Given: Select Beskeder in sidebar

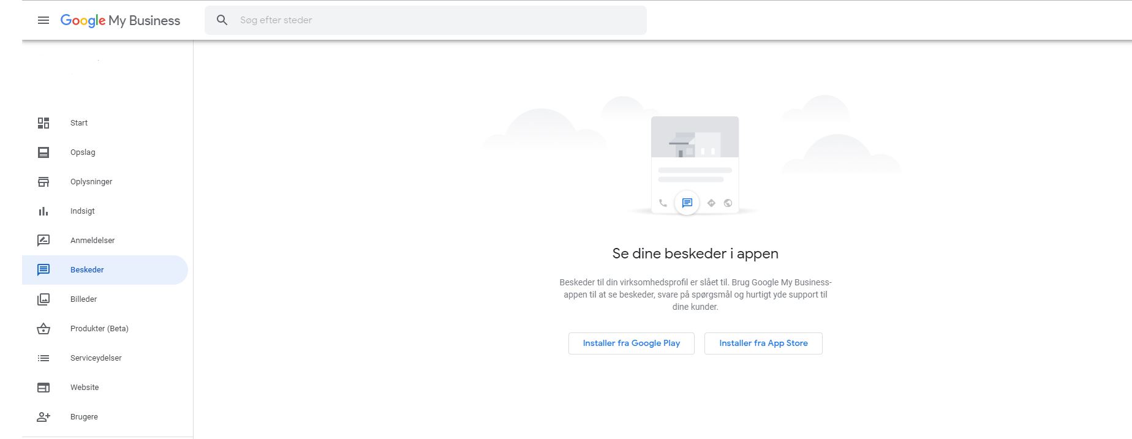Looking at the screenshot, I should [x=105, y=270].
